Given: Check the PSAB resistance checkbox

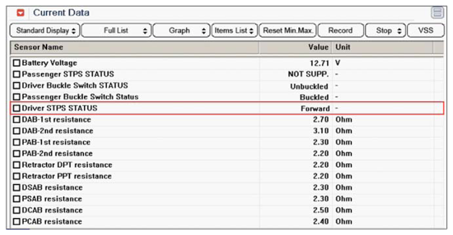Looking at the screenshot, I should pyautogui.click(x=17, y=199).
